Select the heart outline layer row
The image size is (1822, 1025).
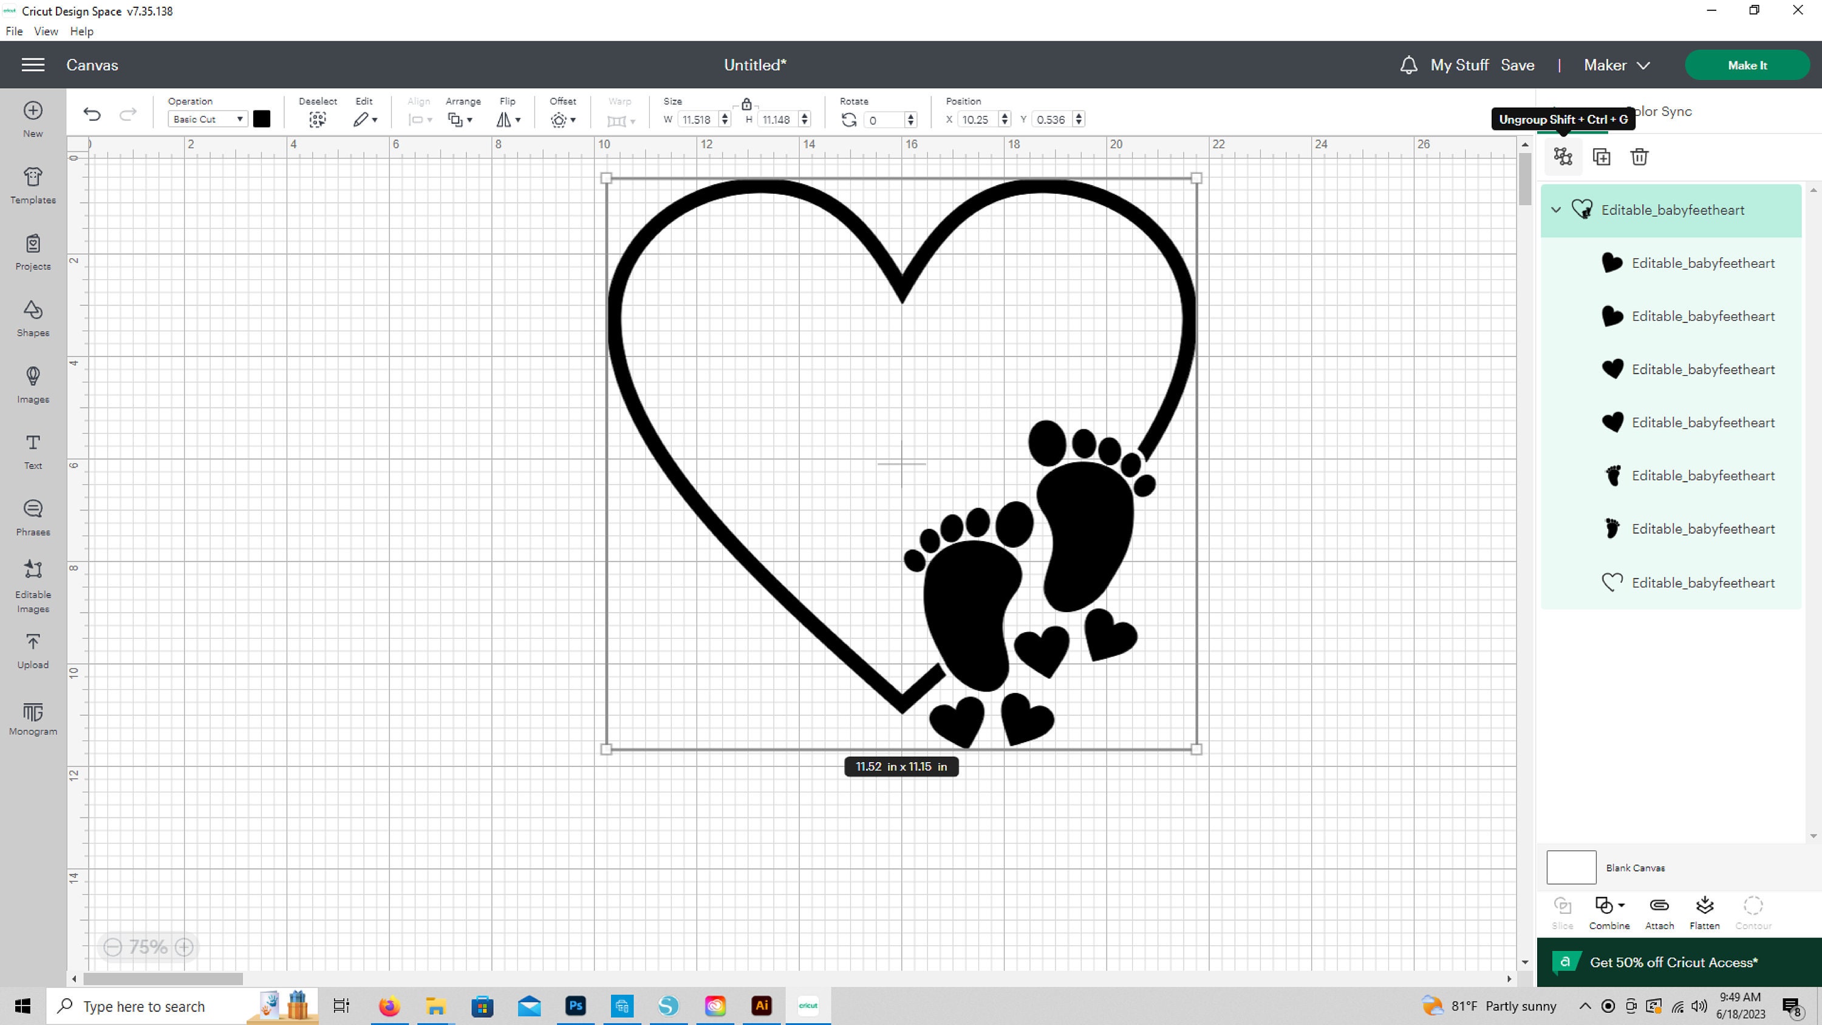(x=1671, y=583)
